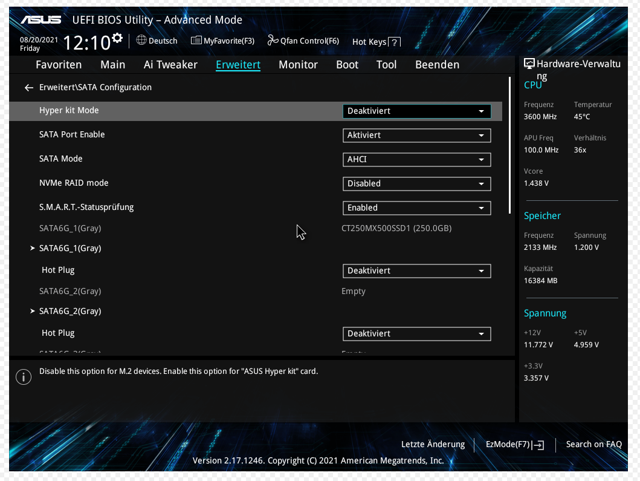Viewport: 640px width, 481px height.
Task: Open the clock settings gear icon
Action: (x=117, y=38)
